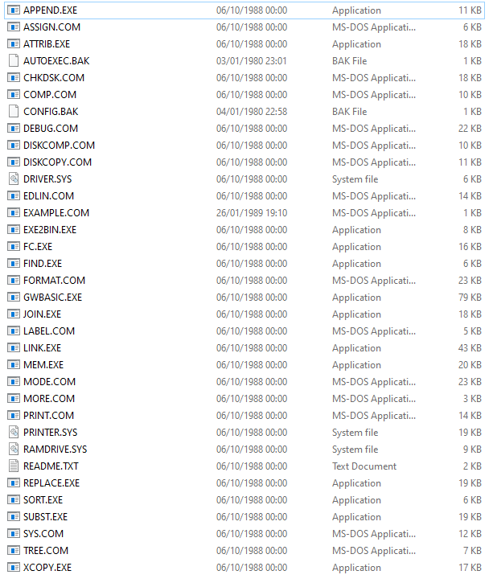This screenshot has height=583, width=493.
Task: Select the XCOPY.EXE application icon
Action: pos(14,568)
